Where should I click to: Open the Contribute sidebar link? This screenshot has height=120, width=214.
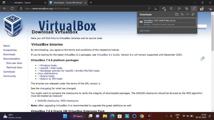click(9, 72)
